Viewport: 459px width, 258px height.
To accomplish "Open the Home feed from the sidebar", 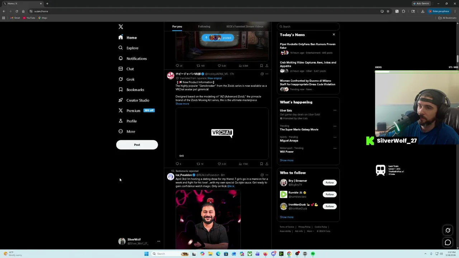I will click(x=128, y=38).
